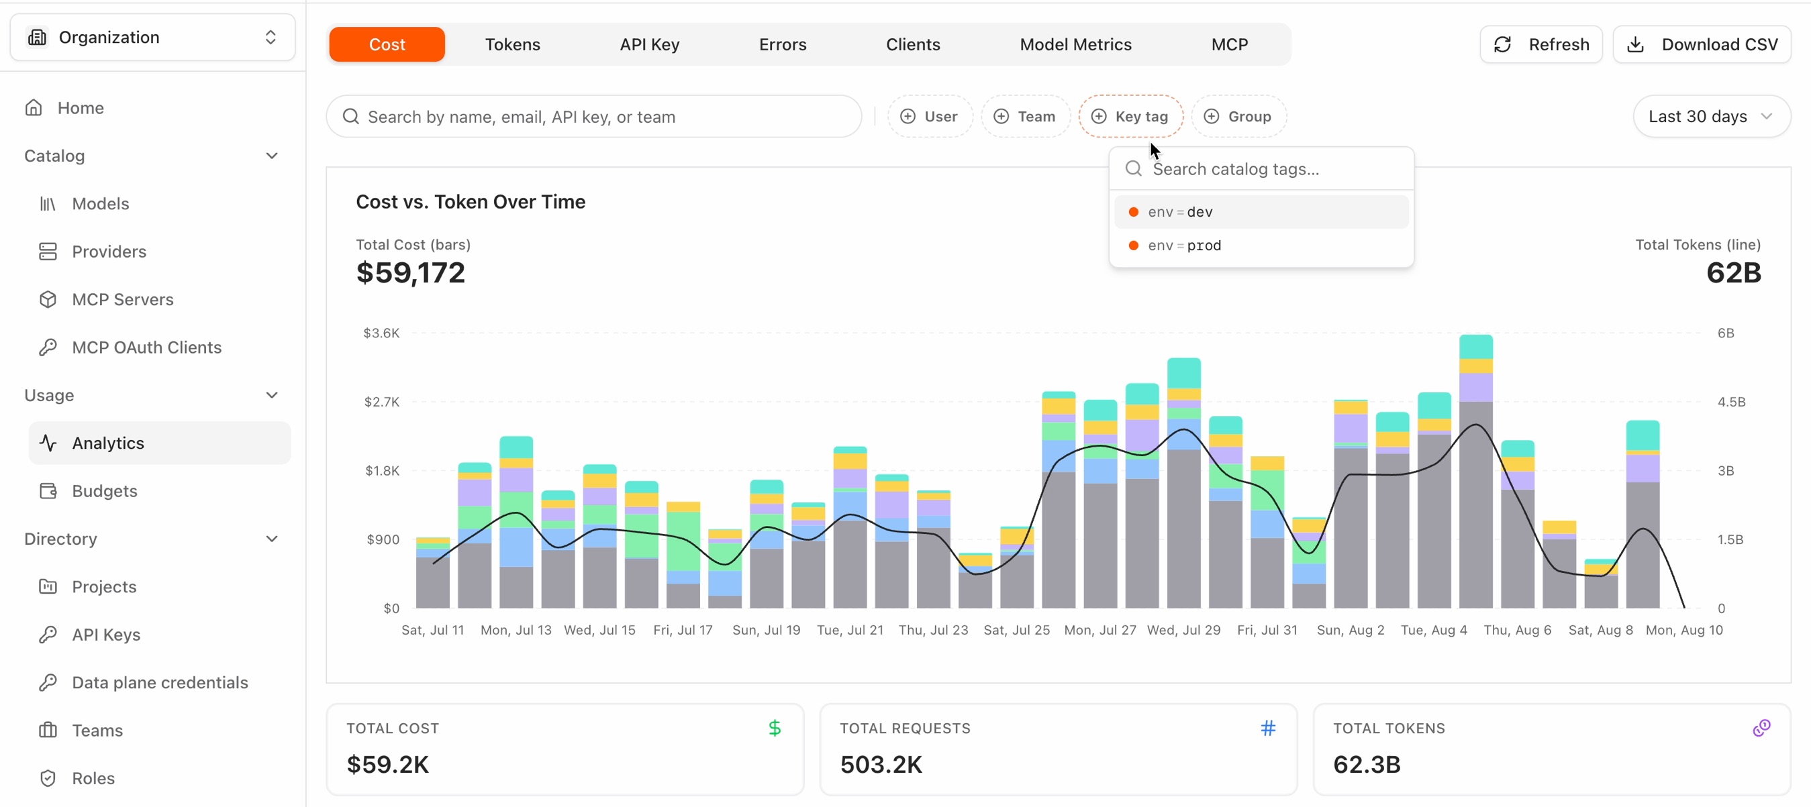
Task: Open the MCP tab
Action: click(1229, 44)
